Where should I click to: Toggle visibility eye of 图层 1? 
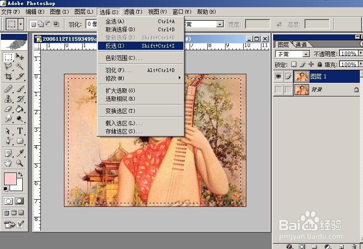click(x=278, y=77)
